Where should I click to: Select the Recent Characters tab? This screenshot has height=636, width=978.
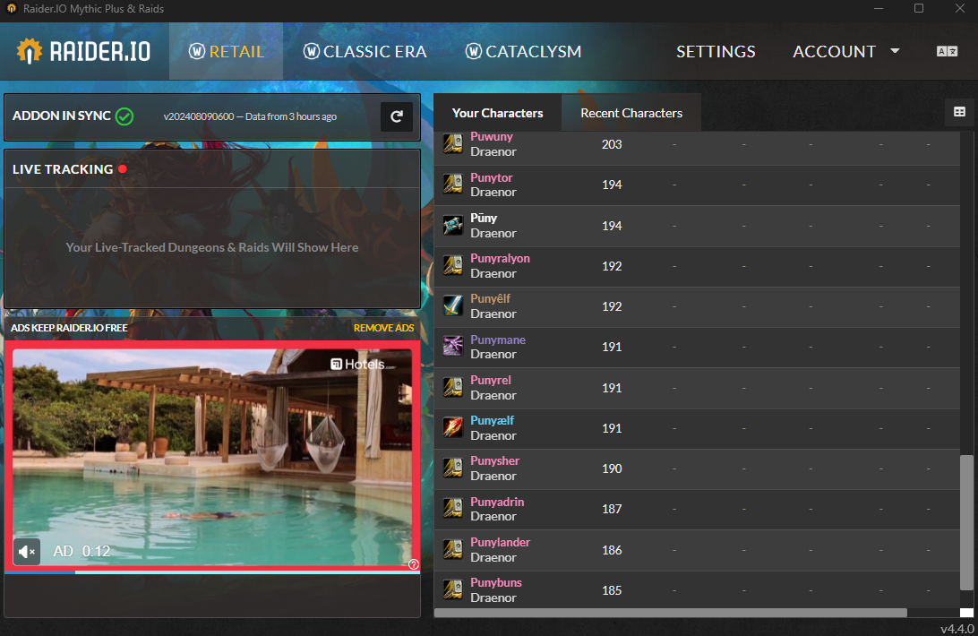(x=631, y=113)
